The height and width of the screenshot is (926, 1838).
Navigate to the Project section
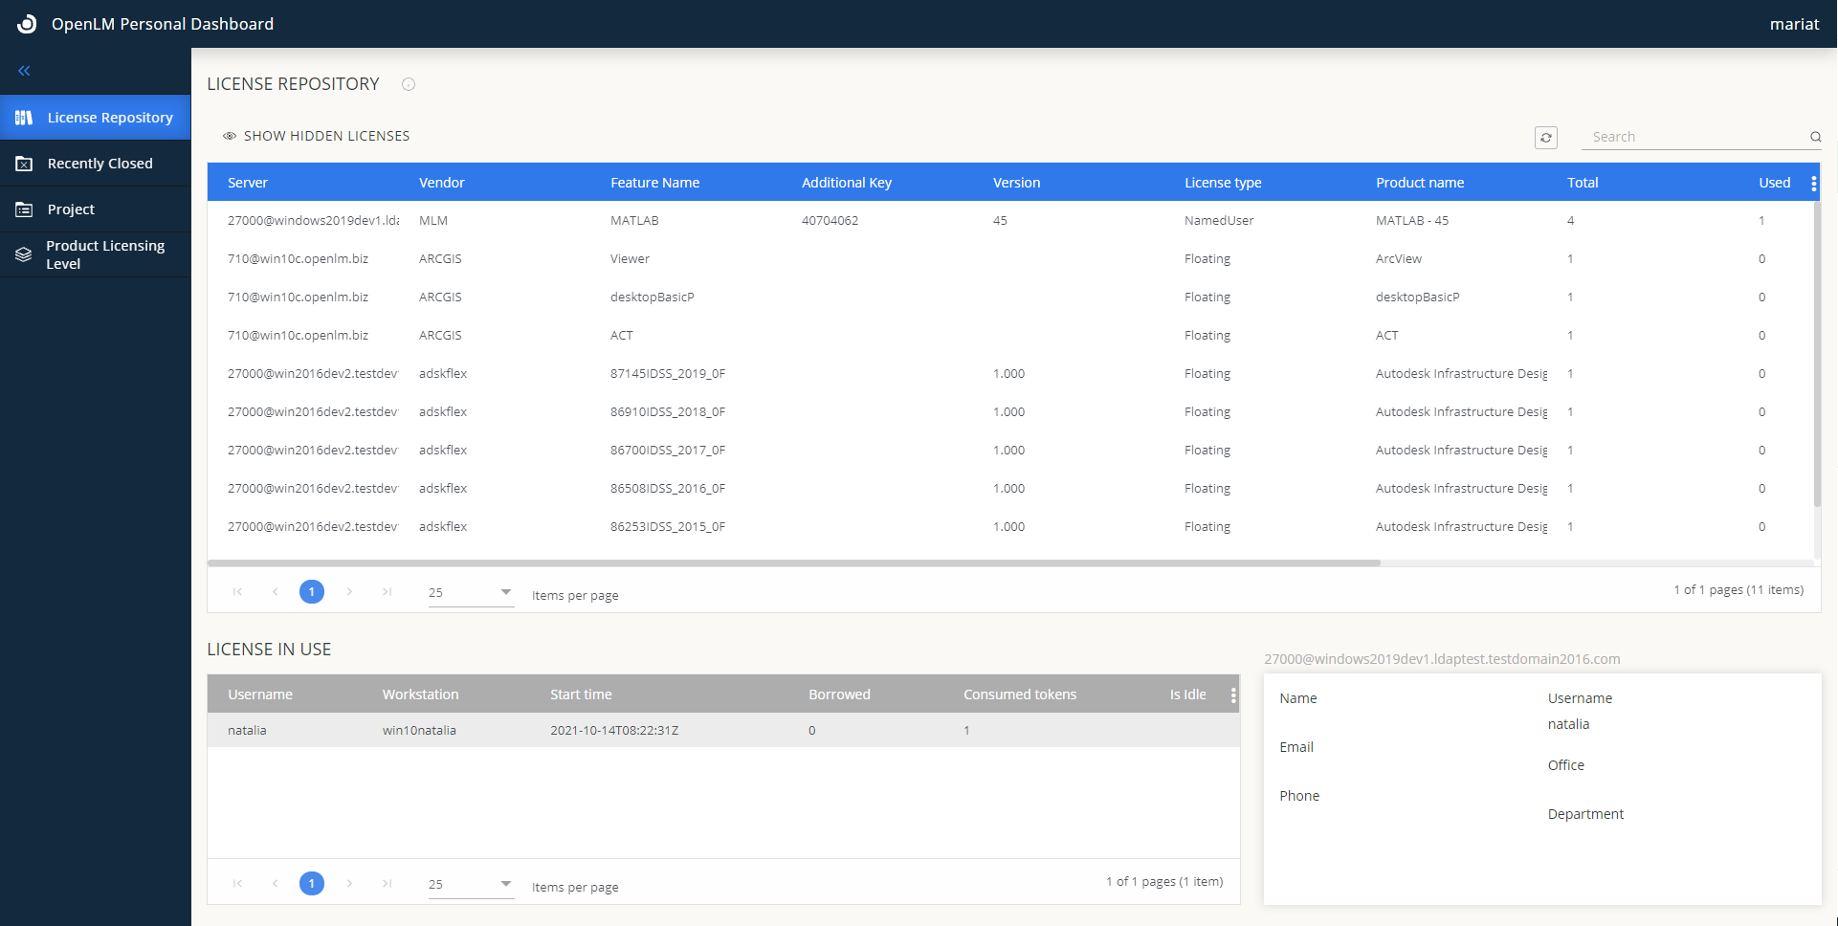(x=71, y=209)
